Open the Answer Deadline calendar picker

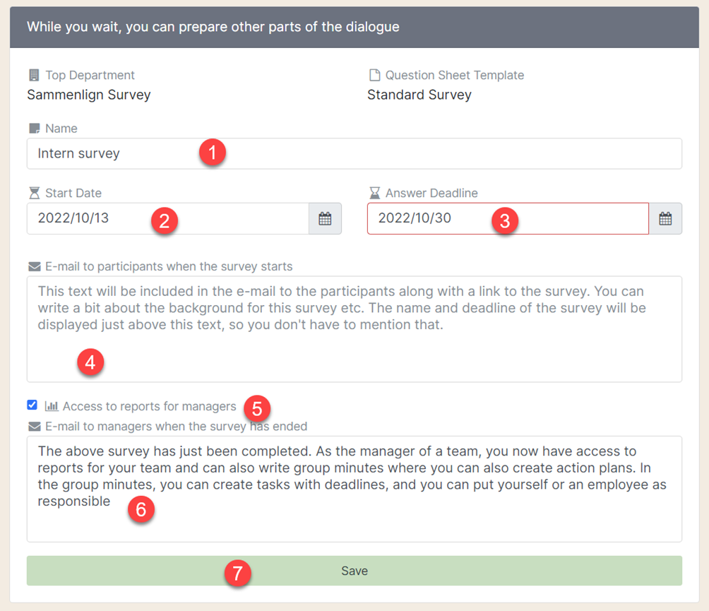(x=665, y=218)
